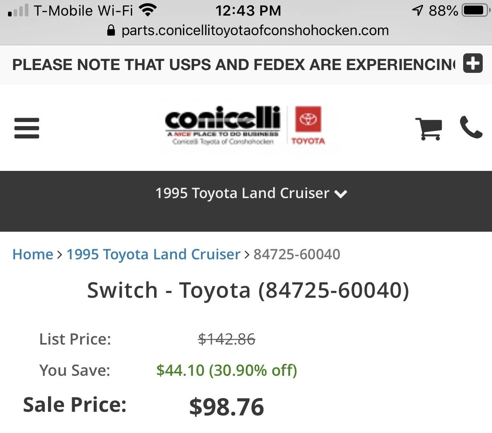Open the 1995 Toyota Land Cruiser vehicle dropdown

251,193
